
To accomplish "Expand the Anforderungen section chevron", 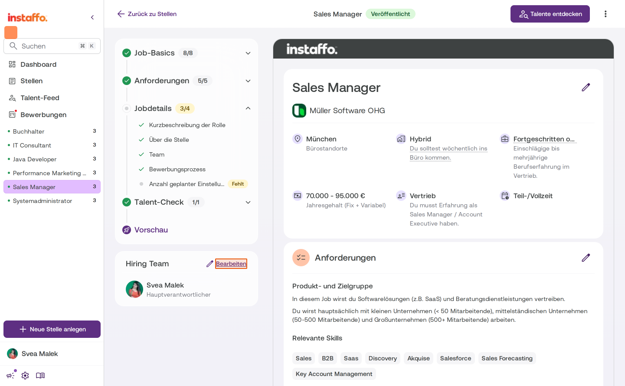I will pyautogui.click(x=248, y=81).
